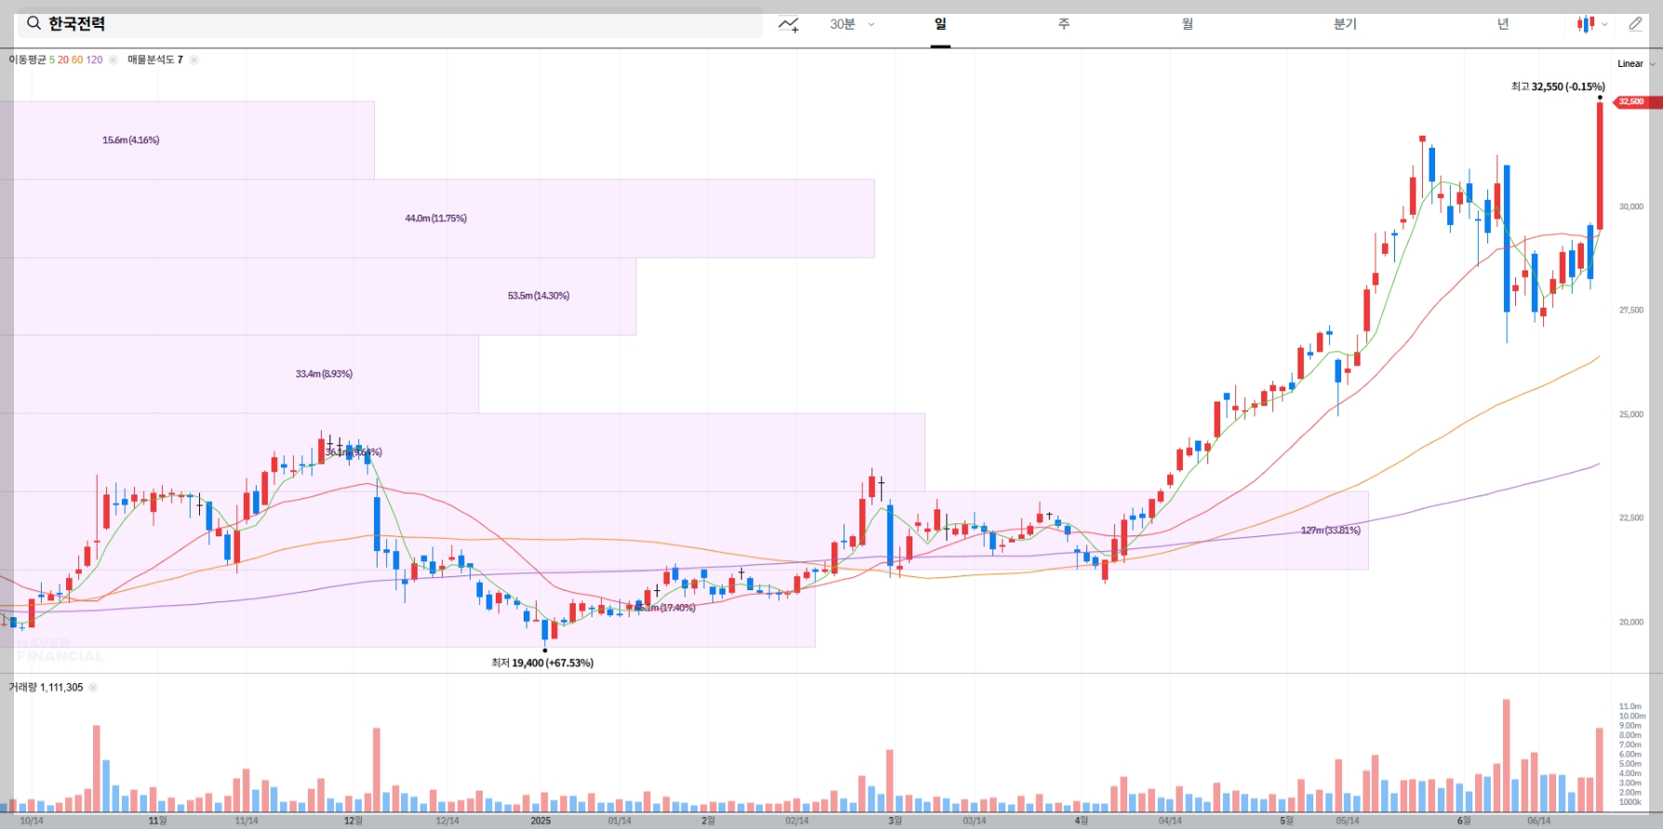
Task: Click the 127m (33.81%) volume profile label
Action: click(1330, 531)
